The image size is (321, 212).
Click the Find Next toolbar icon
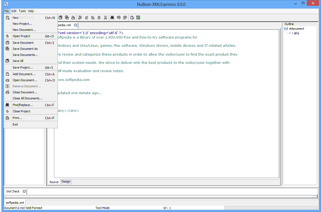118,18
